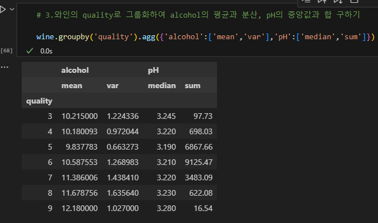Screen dimensions: 378x223
Task: Click the groupby code line in the cell
Action: pos(206,37)
